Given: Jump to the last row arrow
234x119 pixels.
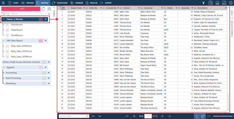Looking at the screenshot, I should pos(169,116).
